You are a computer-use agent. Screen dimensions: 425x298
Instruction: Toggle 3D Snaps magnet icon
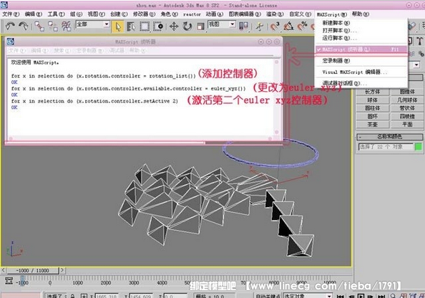[275, 27]
